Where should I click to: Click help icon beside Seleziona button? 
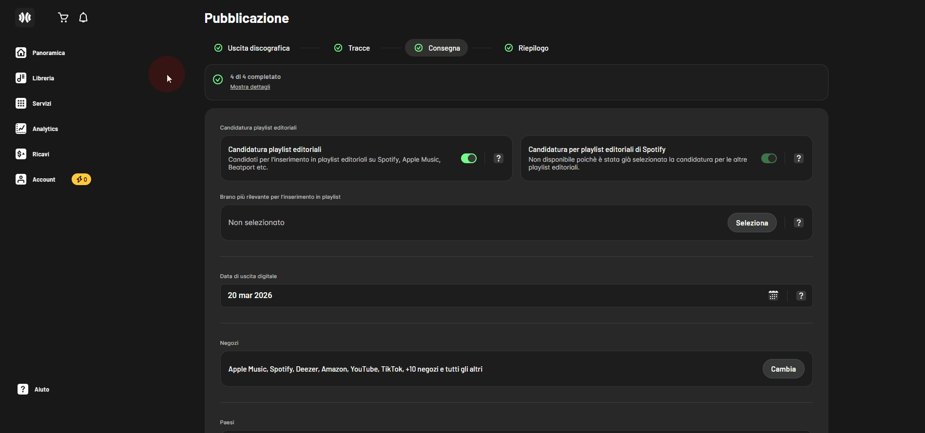798,223
